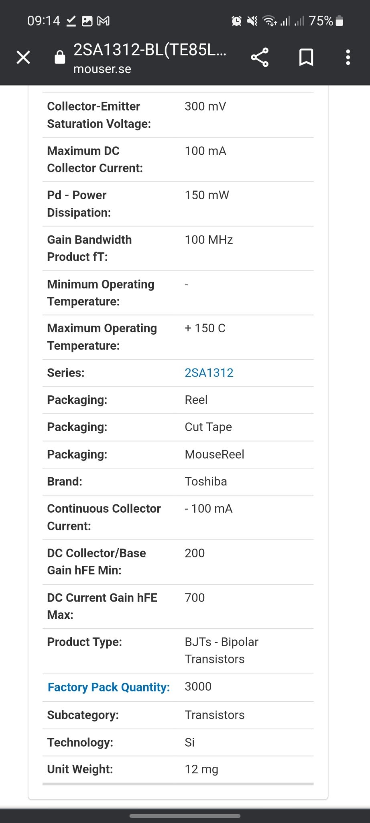Bookmark this Mouser page

tap(306, 57)
